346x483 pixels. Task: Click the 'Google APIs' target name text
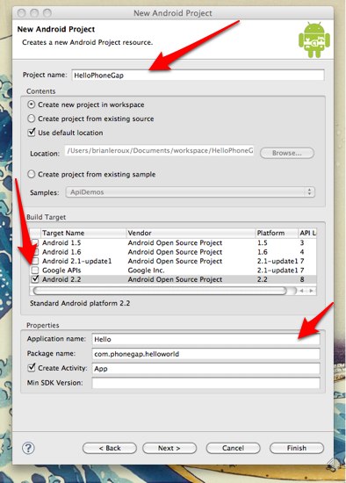coord(61,270)
